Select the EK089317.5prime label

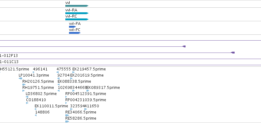(x=103, y=88)
